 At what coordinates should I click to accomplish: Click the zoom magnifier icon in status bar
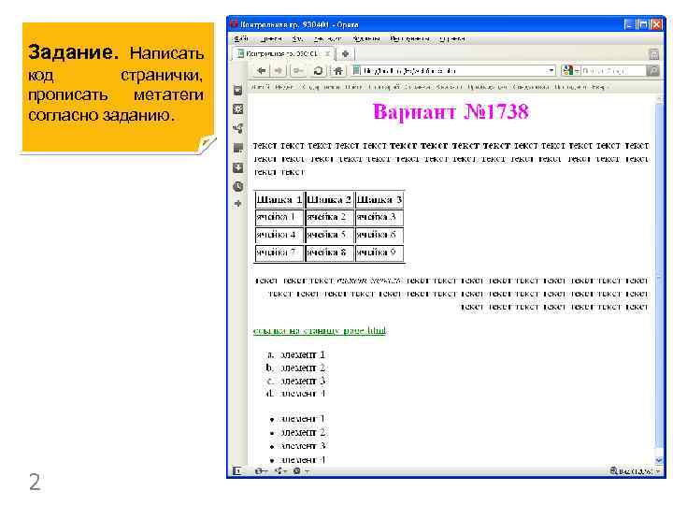pos(614,471)
